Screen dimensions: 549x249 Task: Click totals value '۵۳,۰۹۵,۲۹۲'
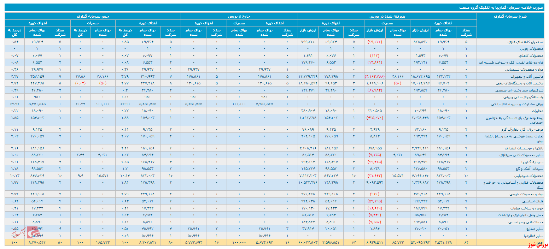tap(421, 242)
